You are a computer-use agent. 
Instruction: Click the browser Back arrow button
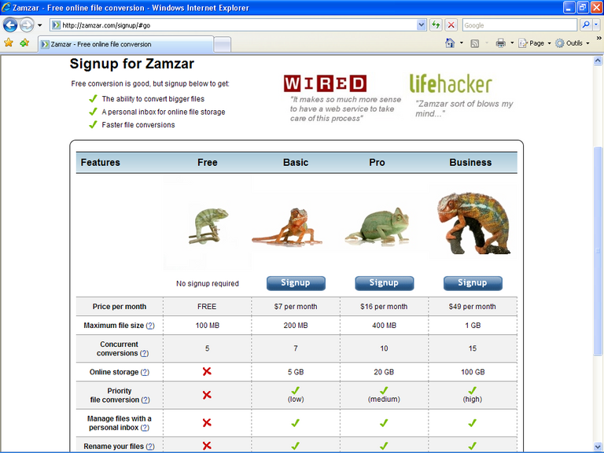[x=10, y=25]
